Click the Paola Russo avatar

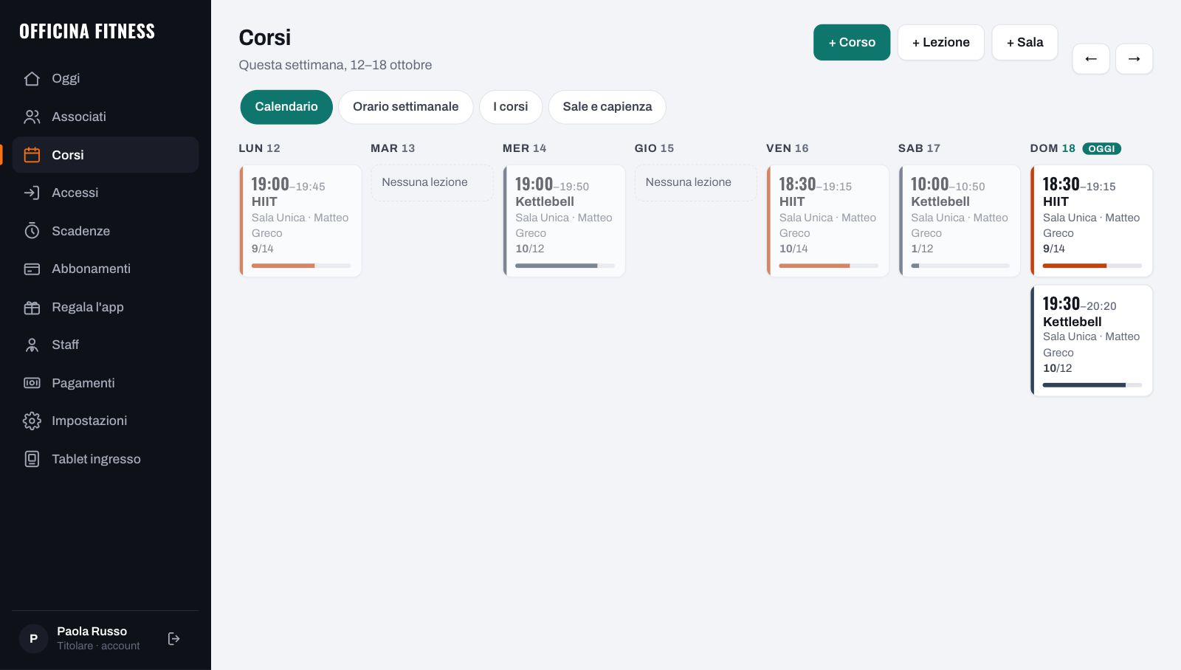point(33,639)
